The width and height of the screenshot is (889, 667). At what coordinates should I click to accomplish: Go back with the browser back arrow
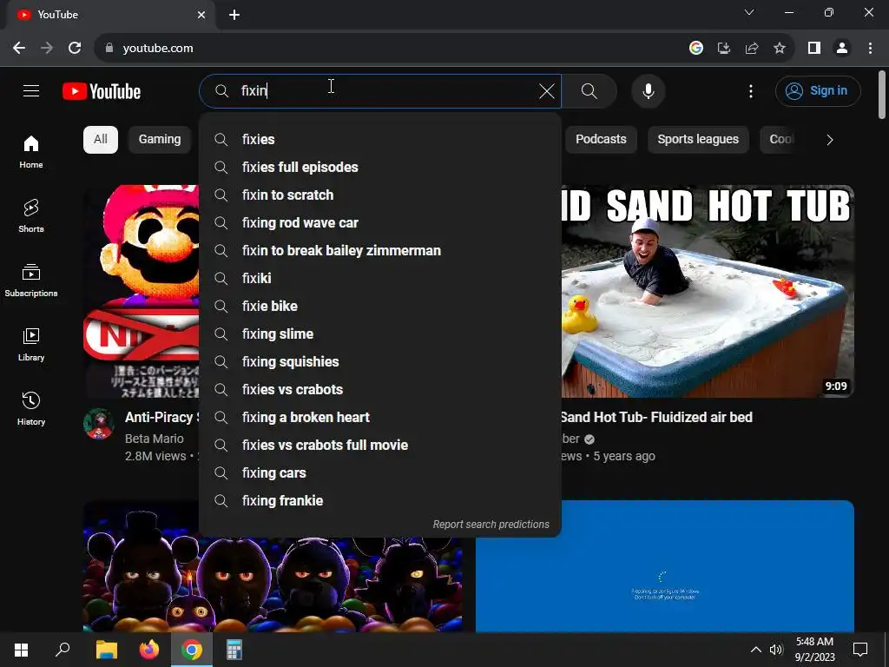(x=19, y=49)
